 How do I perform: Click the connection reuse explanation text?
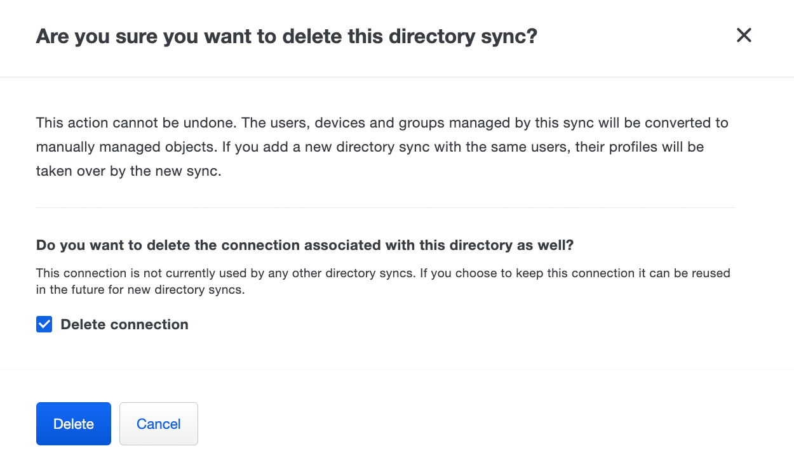[381, 281]
